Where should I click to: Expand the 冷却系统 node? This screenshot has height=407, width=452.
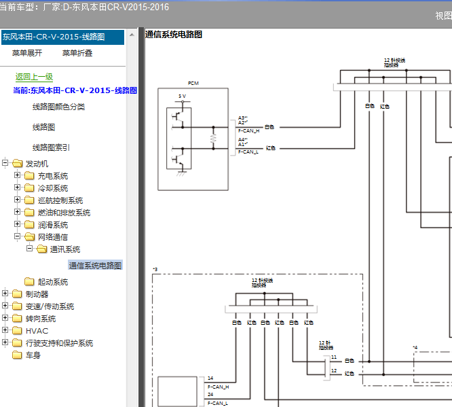[x=17, y=187]
